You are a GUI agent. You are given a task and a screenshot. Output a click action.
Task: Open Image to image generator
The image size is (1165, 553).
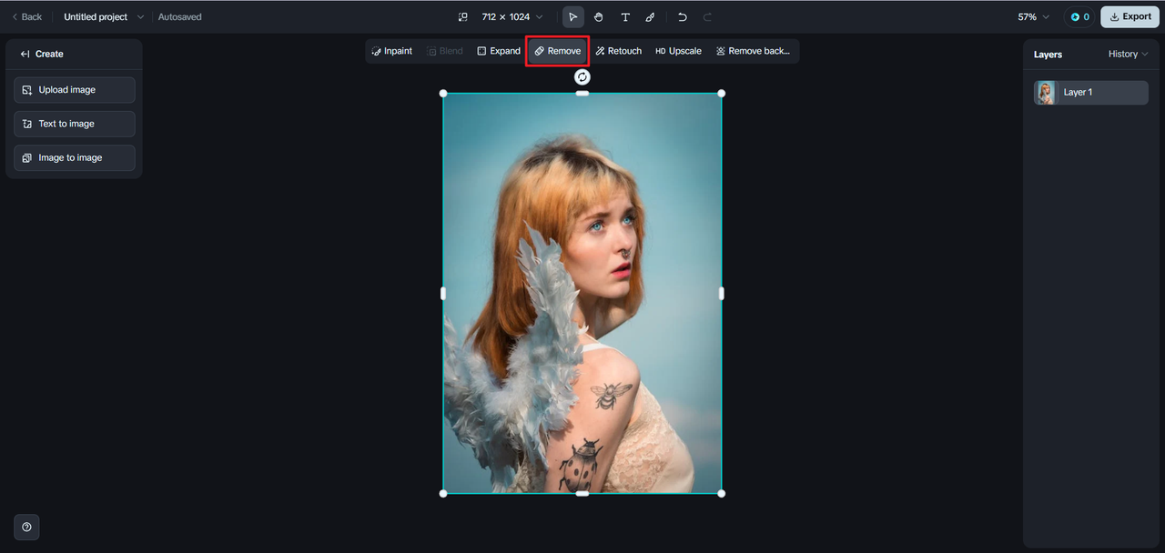tap(75, 158)
